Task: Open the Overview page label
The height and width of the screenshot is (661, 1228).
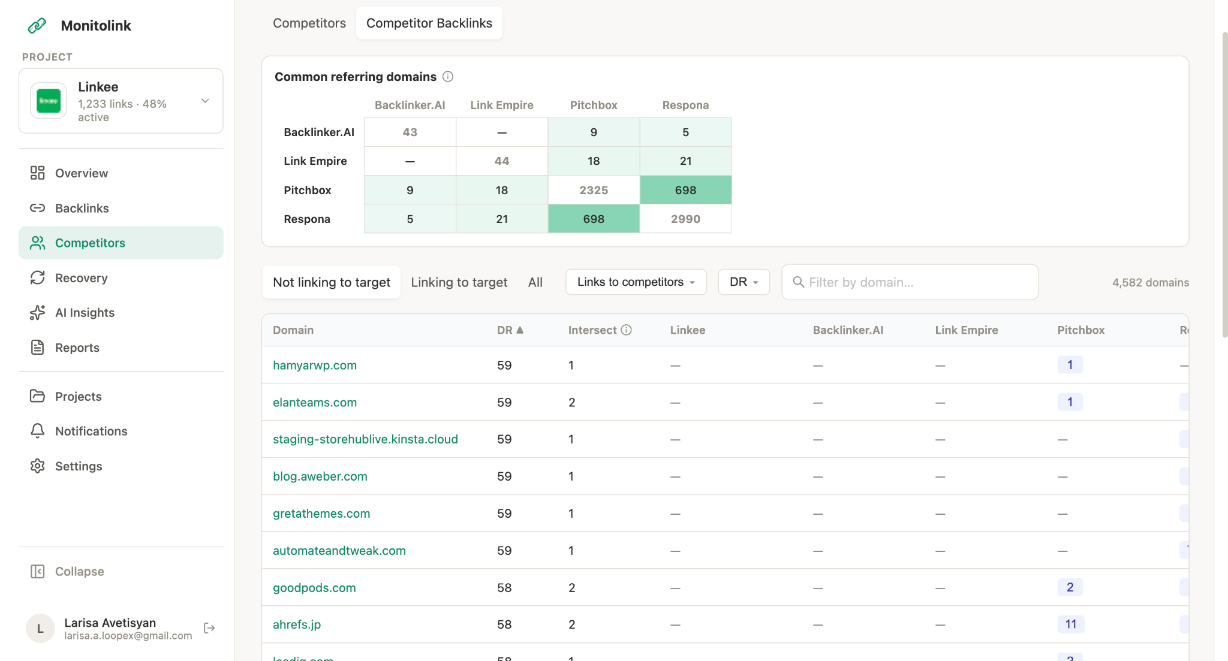Action: (x=82, y=173)
